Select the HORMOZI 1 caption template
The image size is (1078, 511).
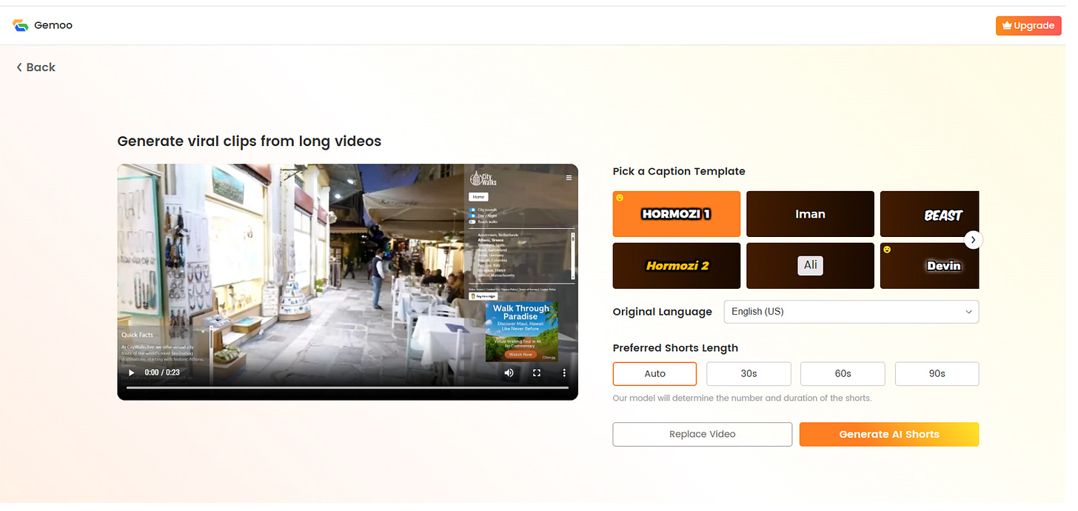[x=676, y=214]
